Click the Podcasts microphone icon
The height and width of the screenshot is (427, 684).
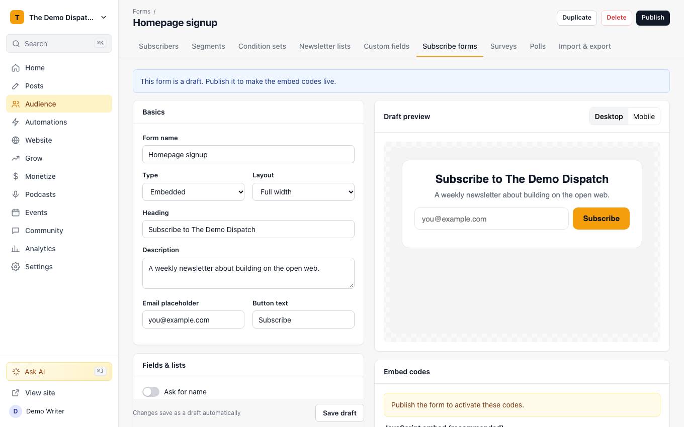tap(16, 194)
